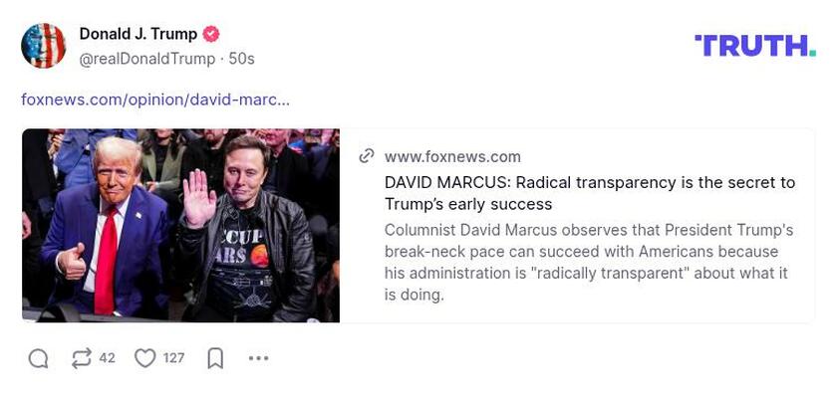Open the @realDonaldTrump handle
The width and height of the screenshot is (837, 404).
147,59
